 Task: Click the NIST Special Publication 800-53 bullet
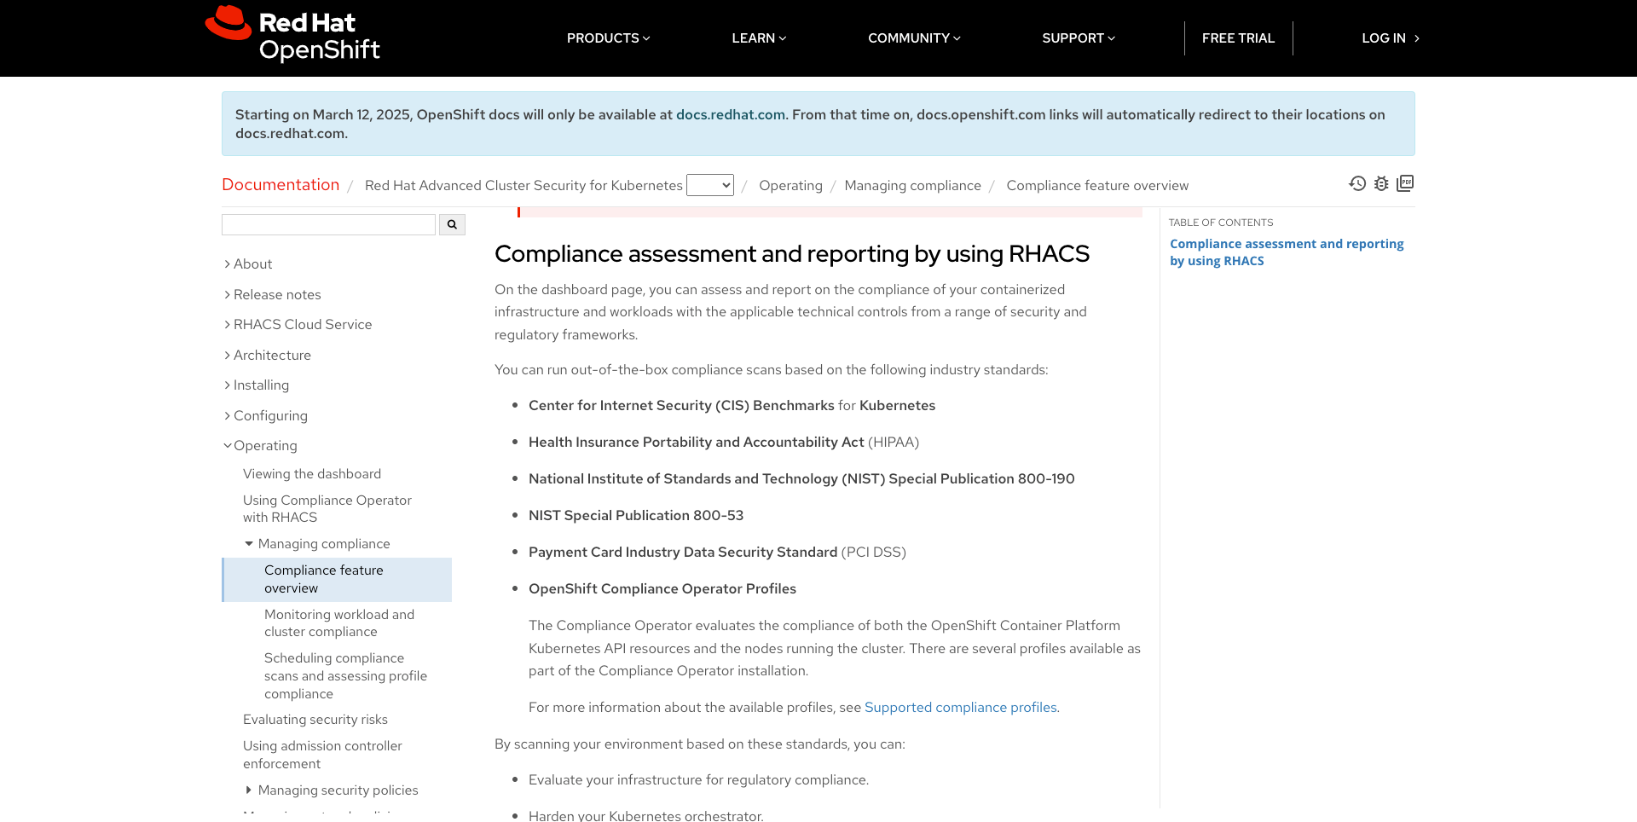(636, 516)
